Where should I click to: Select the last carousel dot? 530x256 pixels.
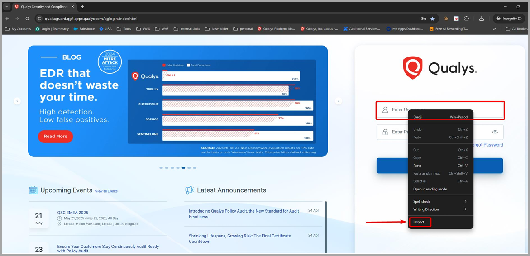point(195,168)
